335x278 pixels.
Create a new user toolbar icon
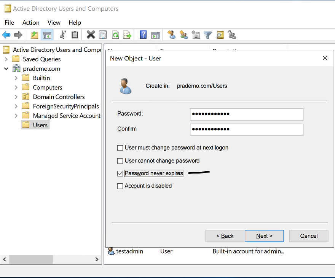pyautogui.click(x=172, y=35)
